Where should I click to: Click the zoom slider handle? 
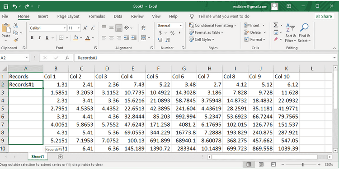click(303, 164)
